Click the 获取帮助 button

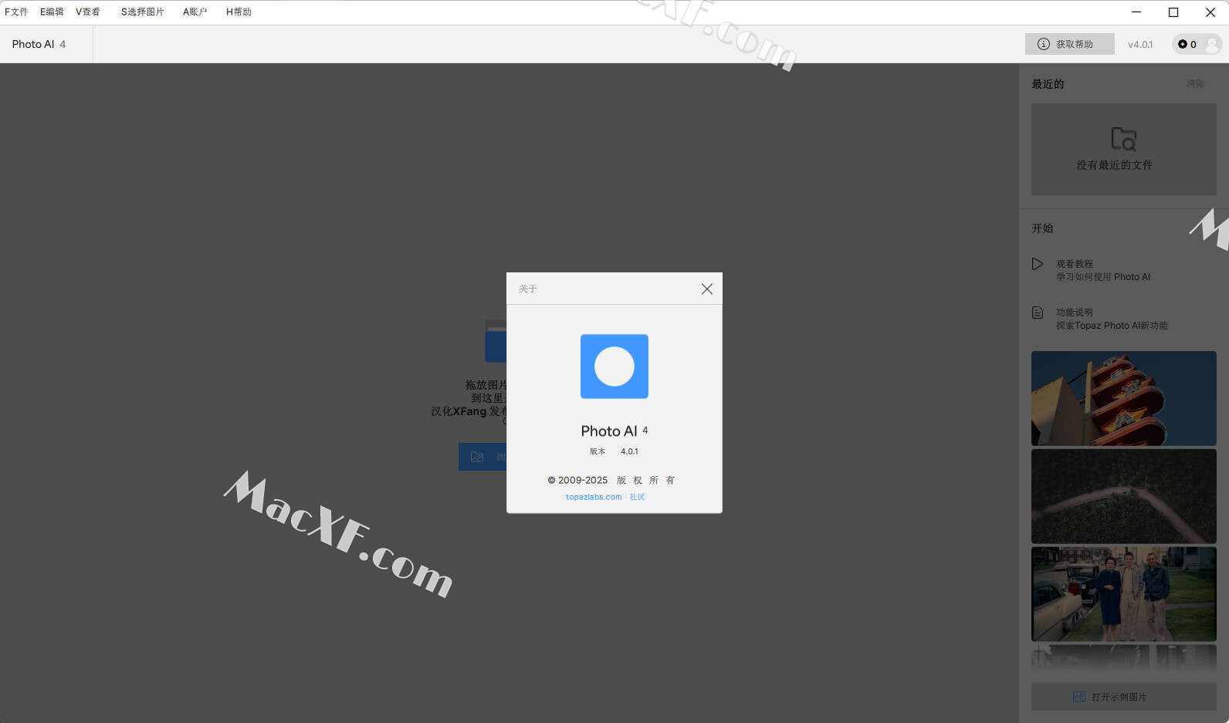1069,44
